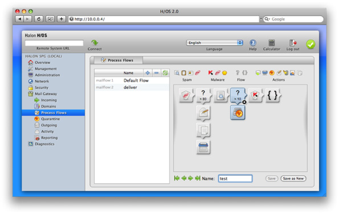Click the yellow hexagon icon above Malware

click(x=224, y=73)
